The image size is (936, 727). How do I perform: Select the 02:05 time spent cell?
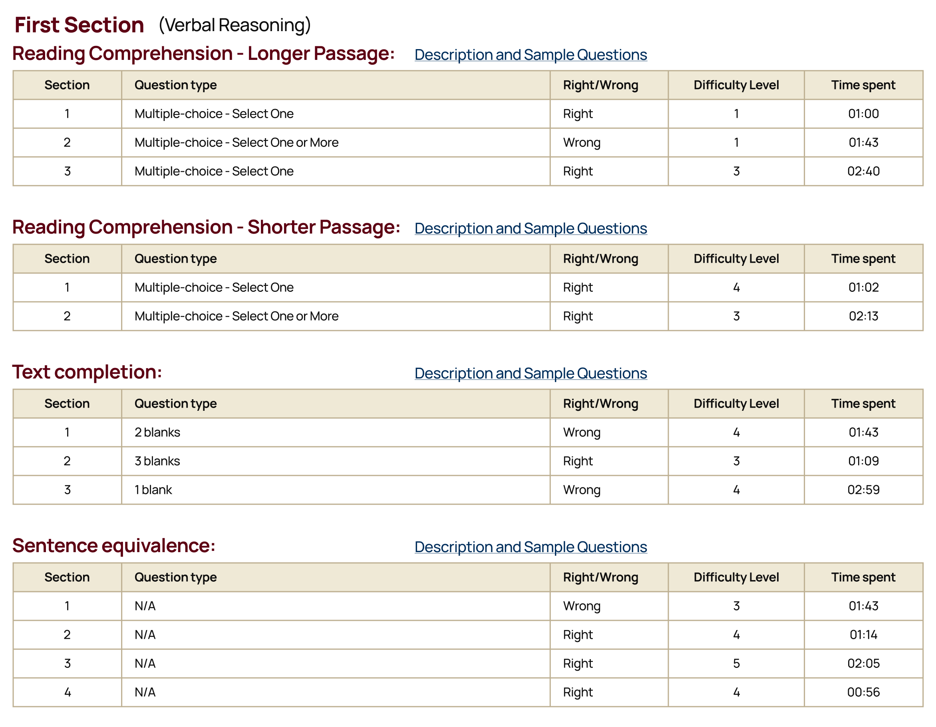tap(863, 664)
